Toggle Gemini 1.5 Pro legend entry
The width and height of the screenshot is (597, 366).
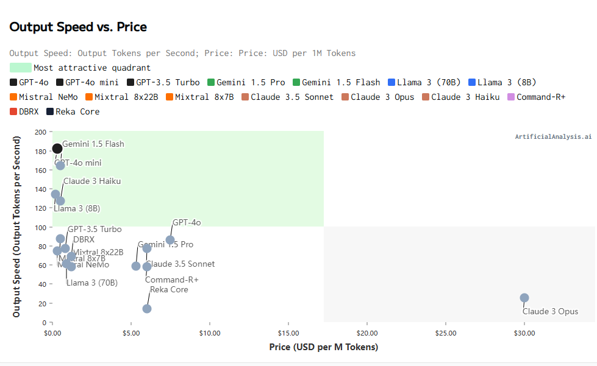[x=246, y=82]
